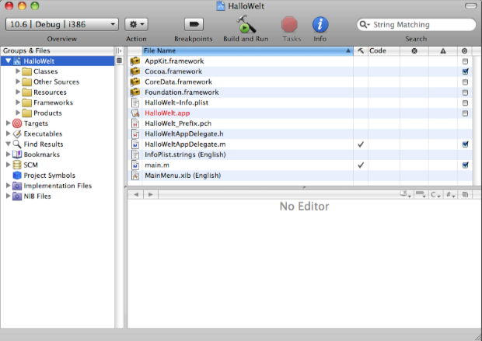Click the counterpart file icon in editor bar
This screenshot has height=341, width=482.
click(465, 194)
